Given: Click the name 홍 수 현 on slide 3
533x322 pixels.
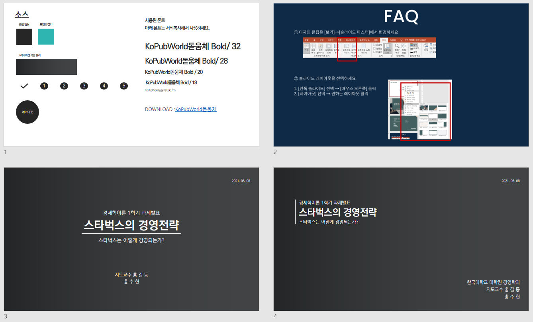Looking at the screenshot, I should 131,281.
